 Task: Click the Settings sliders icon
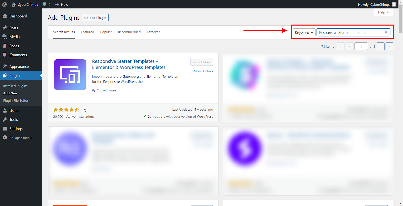[x=5, y=129]
